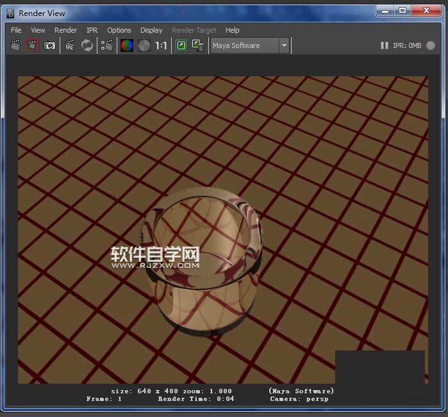448x417 pixels.
Task: Click the Redo previous render clapperboard icon
Action: tap(15, 45)
